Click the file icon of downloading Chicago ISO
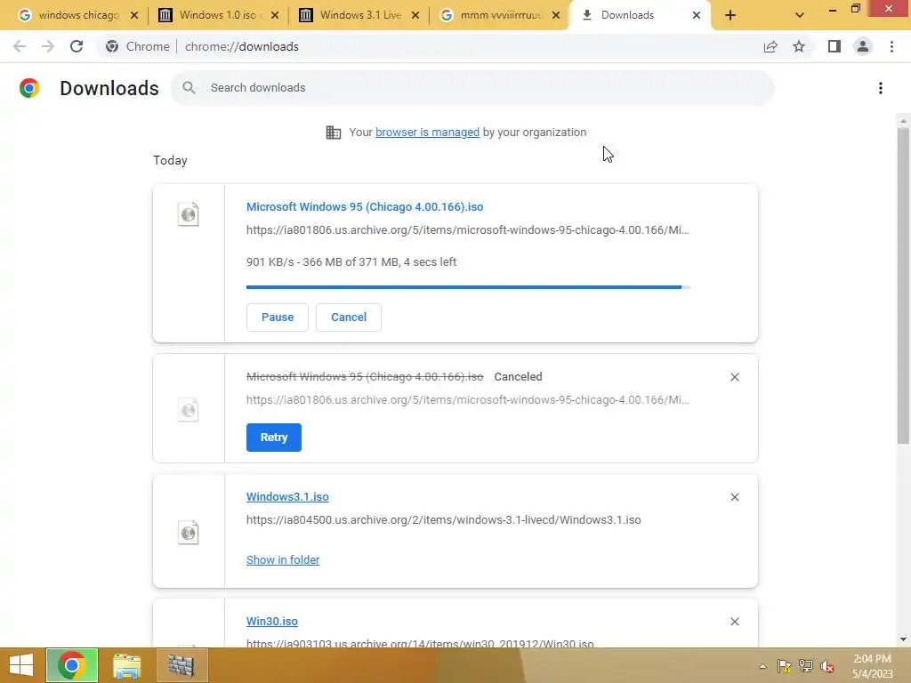The height and width of the screenshot is (683, 911). pos(189,214)
